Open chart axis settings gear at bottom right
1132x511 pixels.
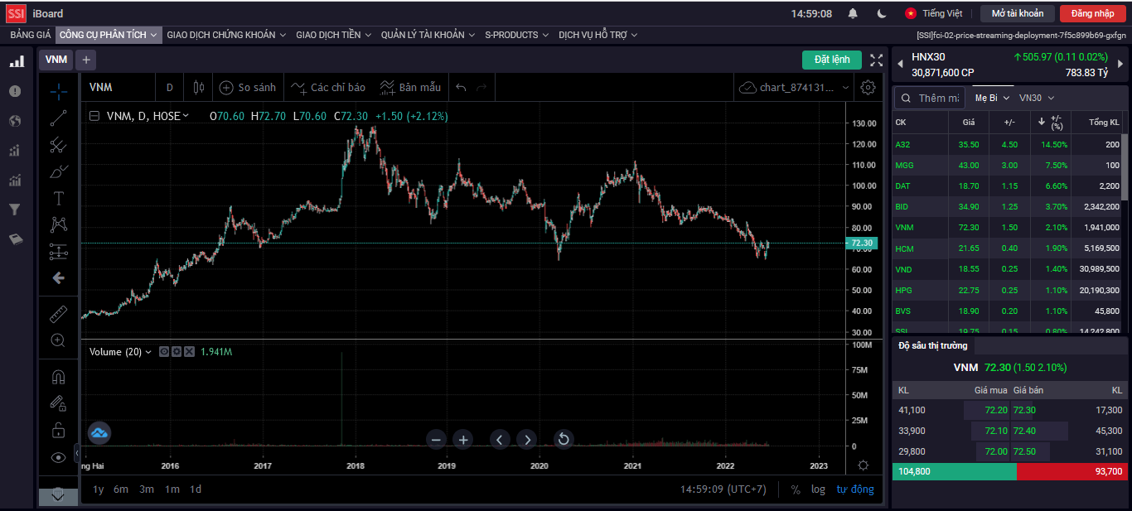[864, 465]
